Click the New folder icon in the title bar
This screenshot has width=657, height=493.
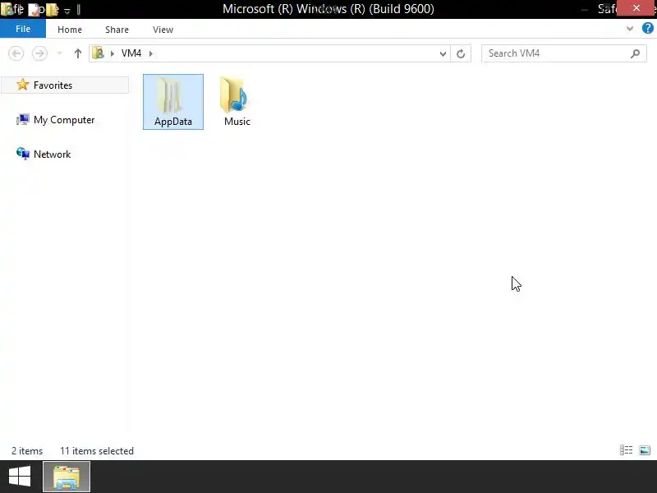tap(52, 9)
